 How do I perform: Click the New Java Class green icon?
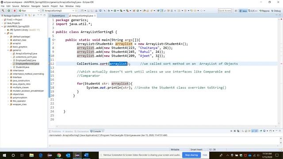point(138,11)
